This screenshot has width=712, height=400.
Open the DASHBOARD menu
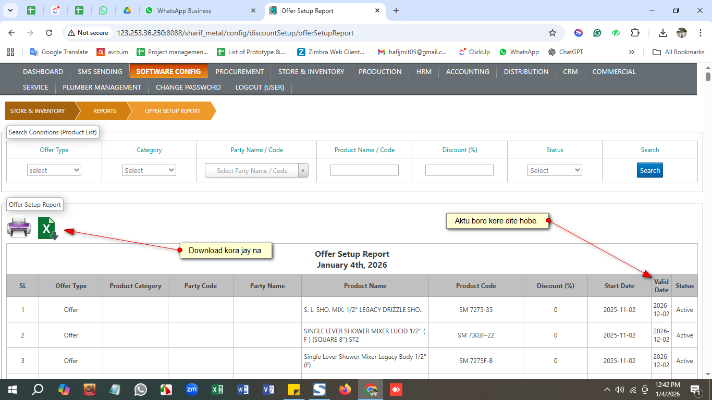43,71
